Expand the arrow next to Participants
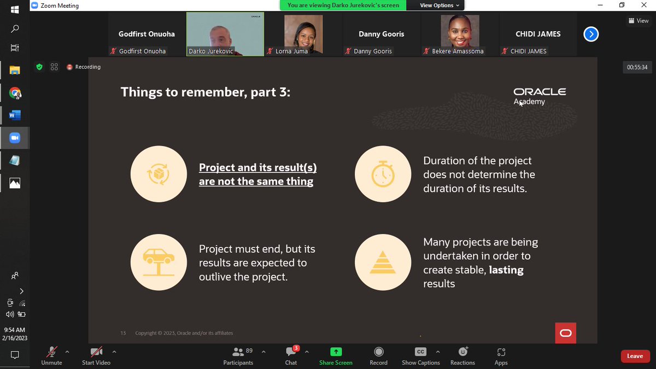The height and width of the screenshot is (369, 656). click(263, 352)
